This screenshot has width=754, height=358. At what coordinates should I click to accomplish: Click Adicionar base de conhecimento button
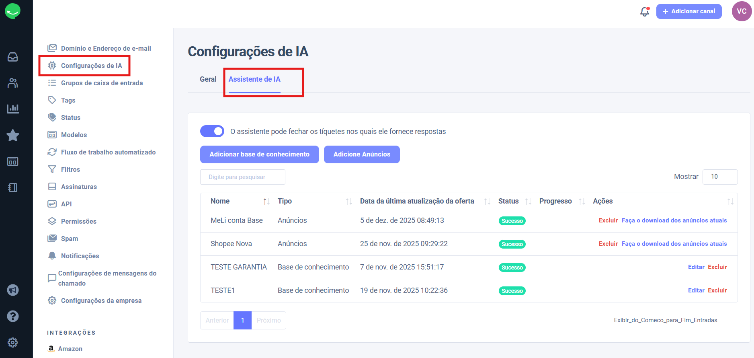(x=259, y=154)
